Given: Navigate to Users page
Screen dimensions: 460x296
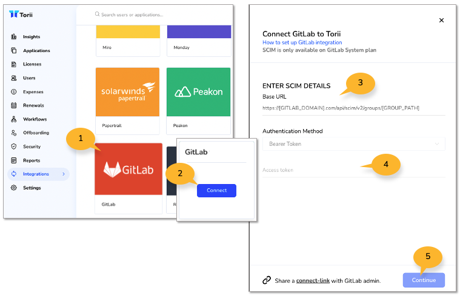Looking at the screenshot, I should (29, 78).
